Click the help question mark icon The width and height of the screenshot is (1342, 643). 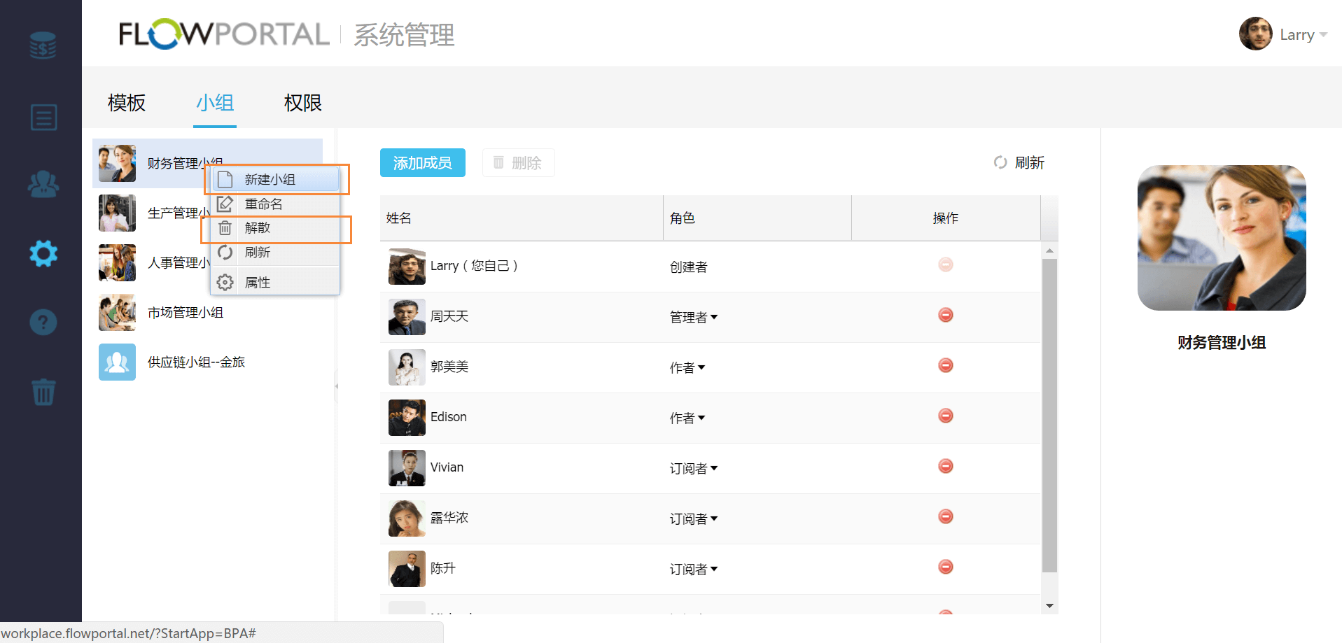[43, 322]
